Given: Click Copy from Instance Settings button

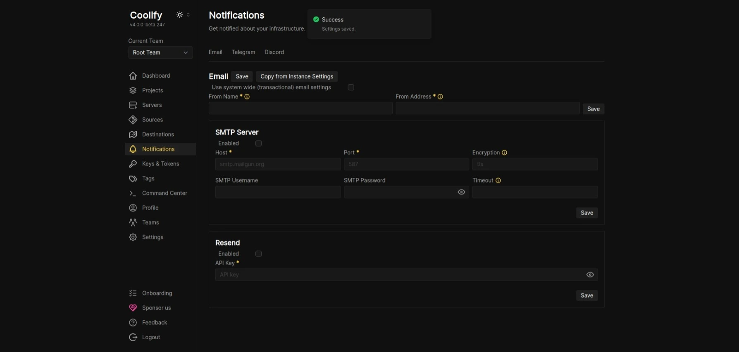Looking at the screenshot, I should (297, 76).
